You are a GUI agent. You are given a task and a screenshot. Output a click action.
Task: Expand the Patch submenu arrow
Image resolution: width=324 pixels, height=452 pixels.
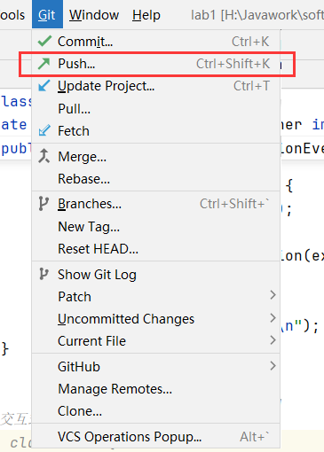pos(273,295)
